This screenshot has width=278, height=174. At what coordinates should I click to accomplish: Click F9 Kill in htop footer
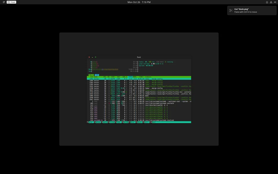coord(146,122)
